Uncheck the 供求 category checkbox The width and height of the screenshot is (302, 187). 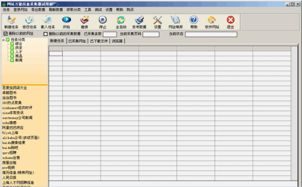point(12,48)
